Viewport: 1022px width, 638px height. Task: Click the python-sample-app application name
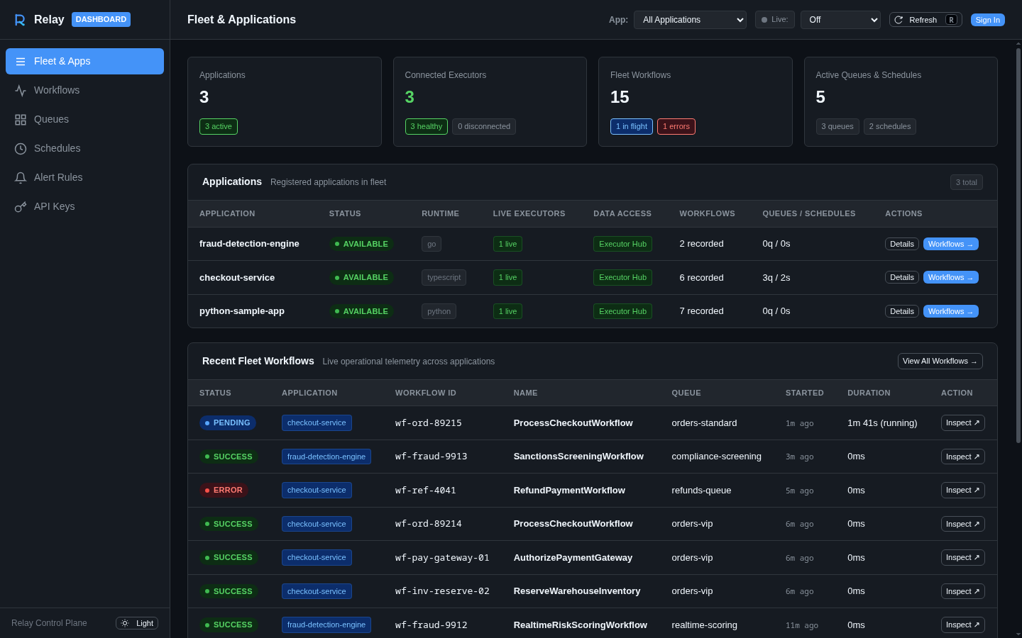pyautogui.click(x=242, y=311)
